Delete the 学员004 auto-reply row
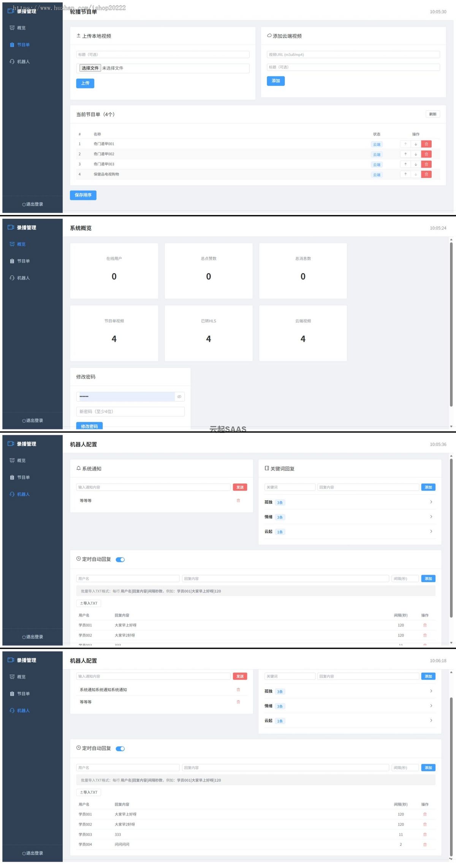Screen dimensions: 456x864 (425, 845)
